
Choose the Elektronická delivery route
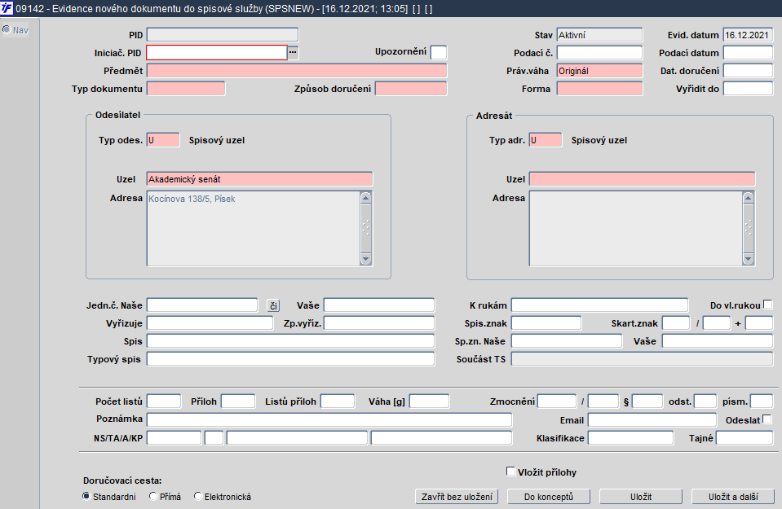198,497
